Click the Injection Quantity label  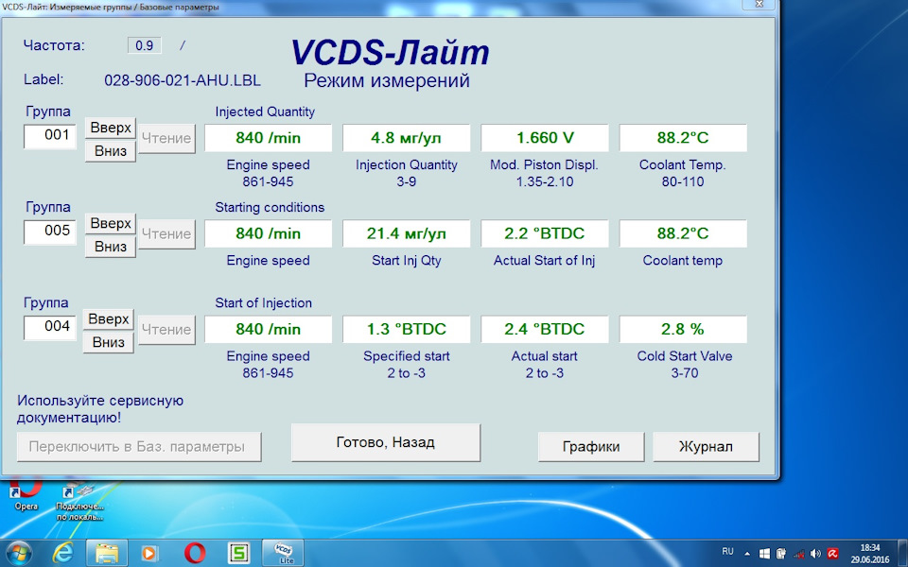point(407,164)
